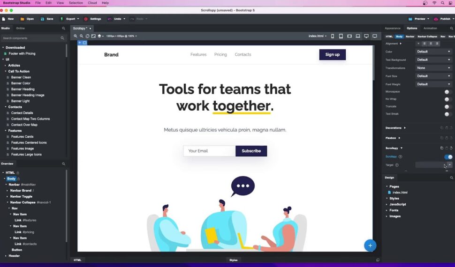The height and width of the screenshot is (267, 455).
Task: Click the Sign up button on page
Action: [332, 54]
